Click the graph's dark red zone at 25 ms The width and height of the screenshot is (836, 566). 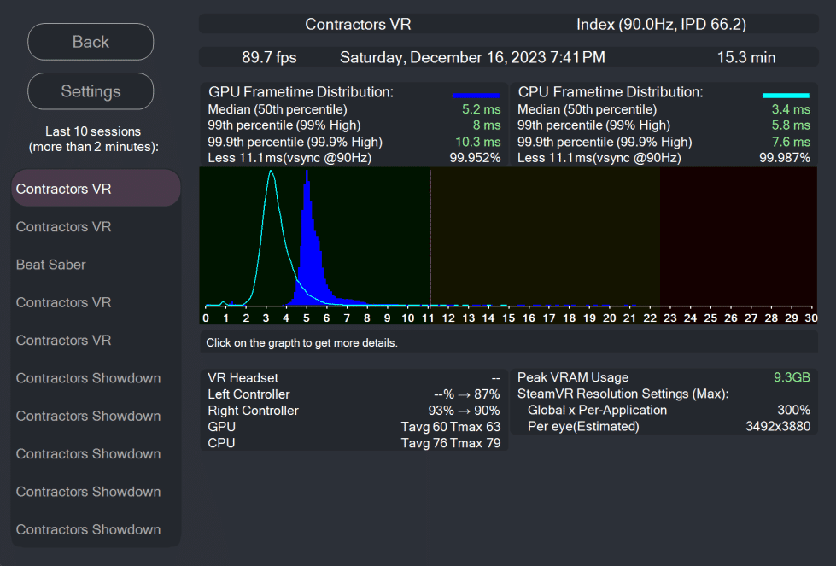pyautogui.click(x=710, y=237)
